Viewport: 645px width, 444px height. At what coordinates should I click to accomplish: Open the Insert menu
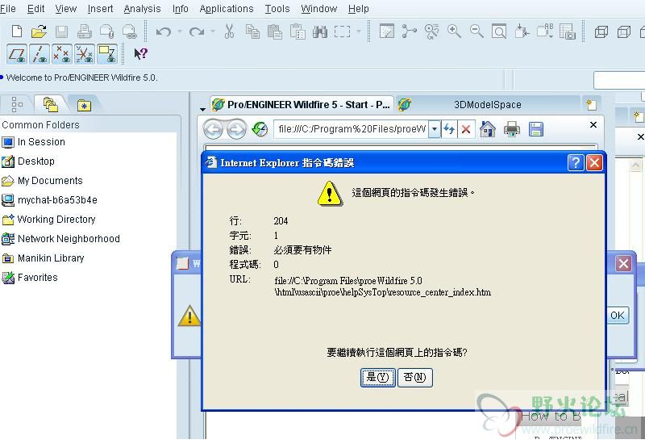click(100, 9)
